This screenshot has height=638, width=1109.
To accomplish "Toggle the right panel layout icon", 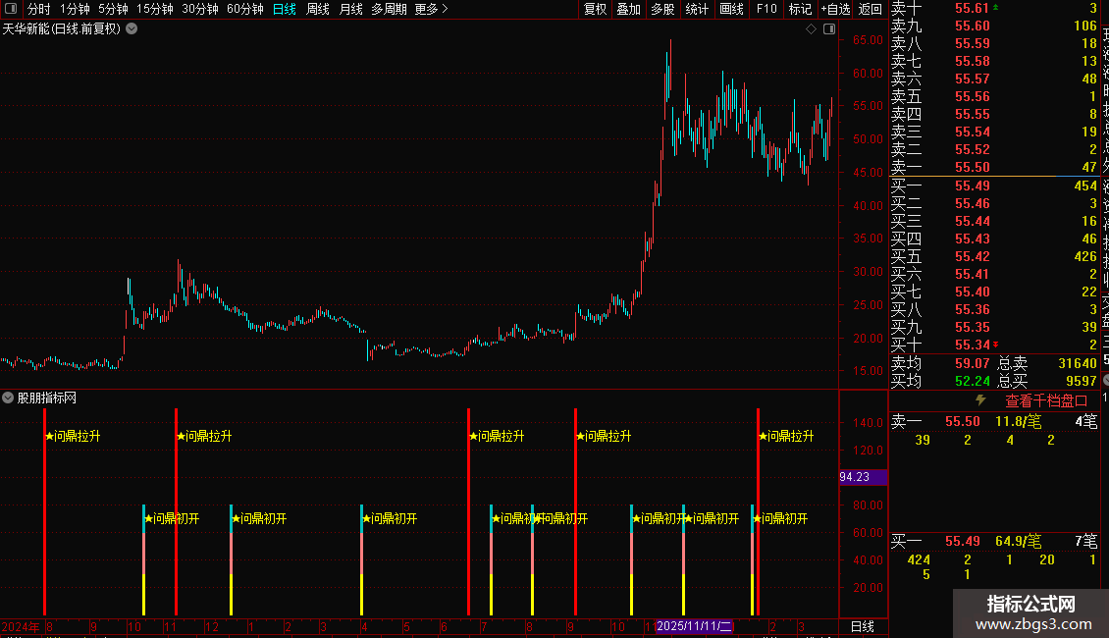I will pyautogui.click(x=829, y=29).
